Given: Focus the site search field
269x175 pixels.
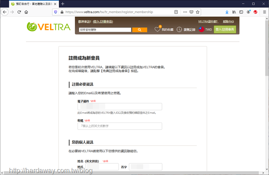Looking at the screenshot, I should (105, 30).
